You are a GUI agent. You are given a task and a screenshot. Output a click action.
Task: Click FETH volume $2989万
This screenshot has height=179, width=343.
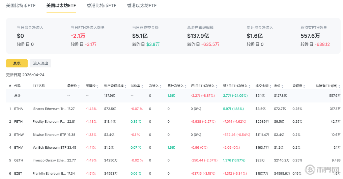pos(262,121)
